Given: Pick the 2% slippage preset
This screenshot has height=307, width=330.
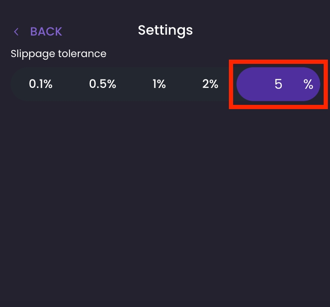Looking at the screenshot, I should (x=210, y=84).
